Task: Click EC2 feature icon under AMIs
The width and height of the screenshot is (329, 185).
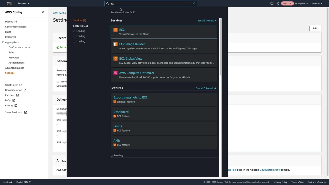Action: tap(115, 145)
